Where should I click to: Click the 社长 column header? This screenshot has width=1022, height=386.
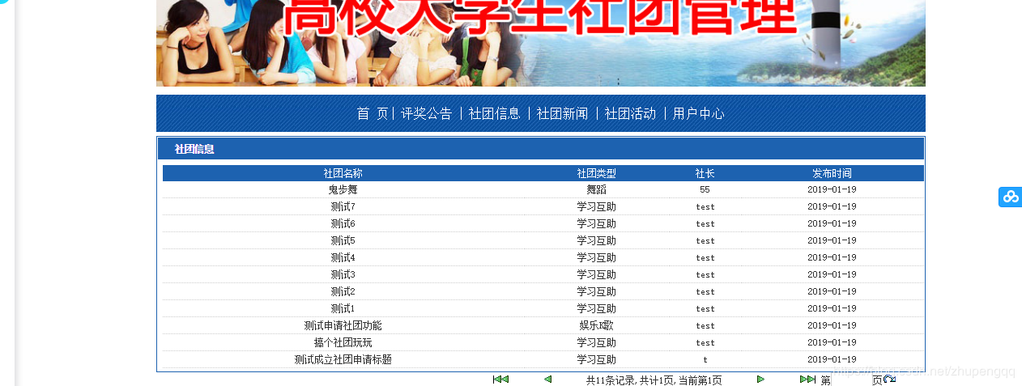(x=705, y=173)
